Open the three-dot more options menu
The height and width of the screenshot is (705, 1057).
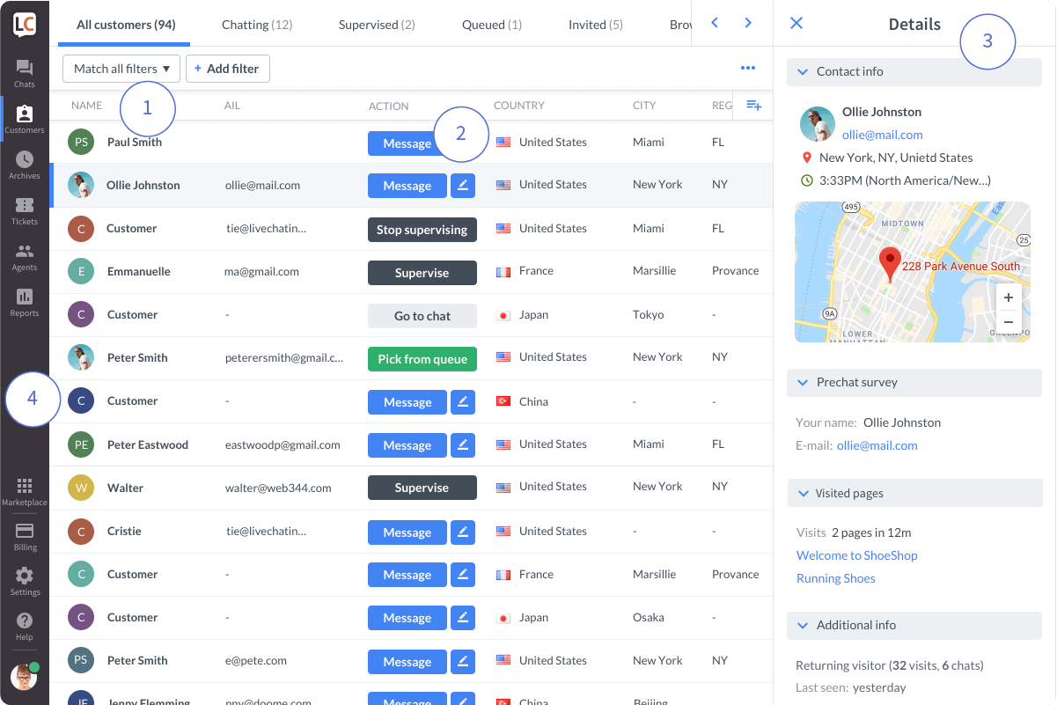click(748, 68)
